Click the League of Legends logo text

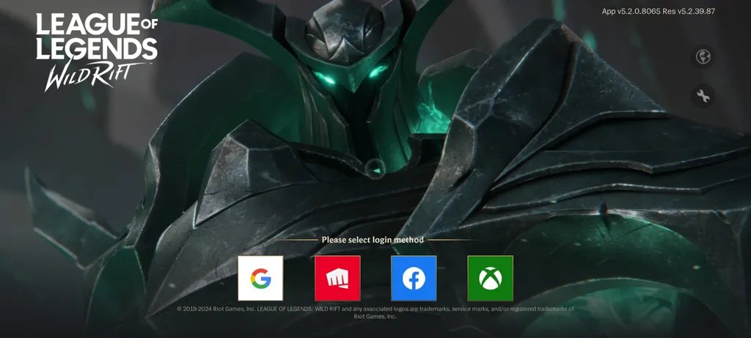point(97,37)
